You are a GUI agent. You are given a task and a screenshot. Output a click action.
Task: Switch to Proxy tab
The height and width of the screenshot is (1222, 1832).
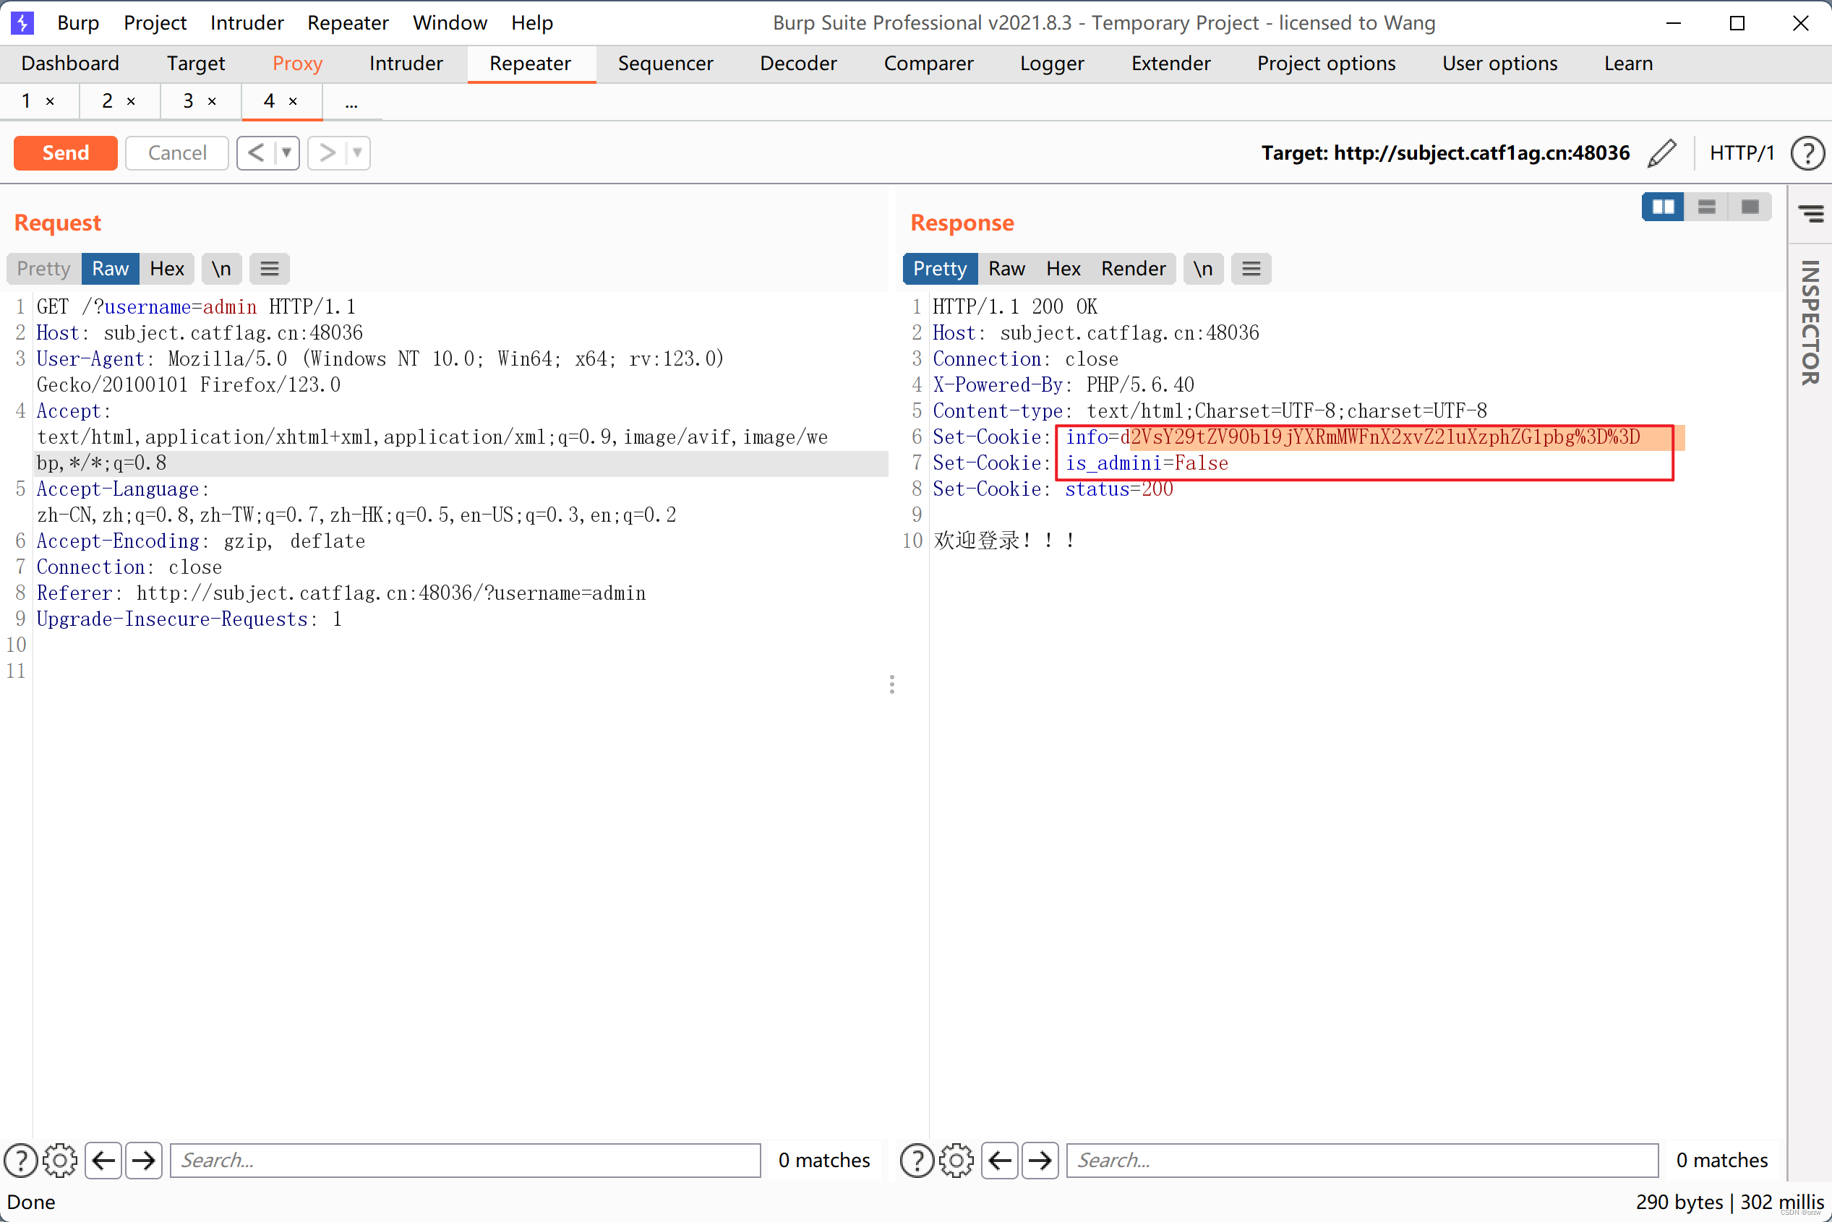pyautogui.click(x=297, y=63)
